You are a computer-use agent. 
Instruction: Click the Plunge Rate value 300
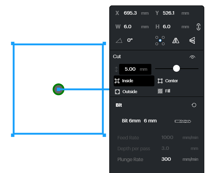pyautogui.click(x=166, y=159)
